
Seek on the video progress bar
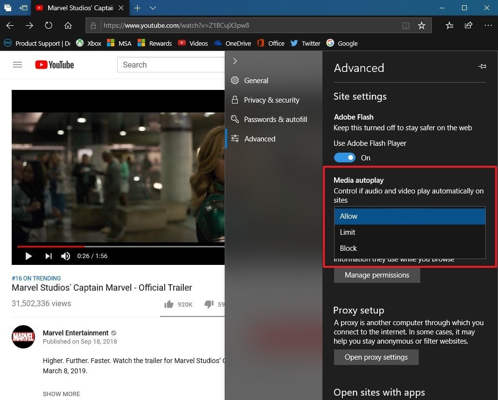(121, 246)
